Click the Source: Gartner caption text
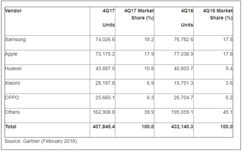The width and height of the screenshot is (242, 151). point(40,141)
